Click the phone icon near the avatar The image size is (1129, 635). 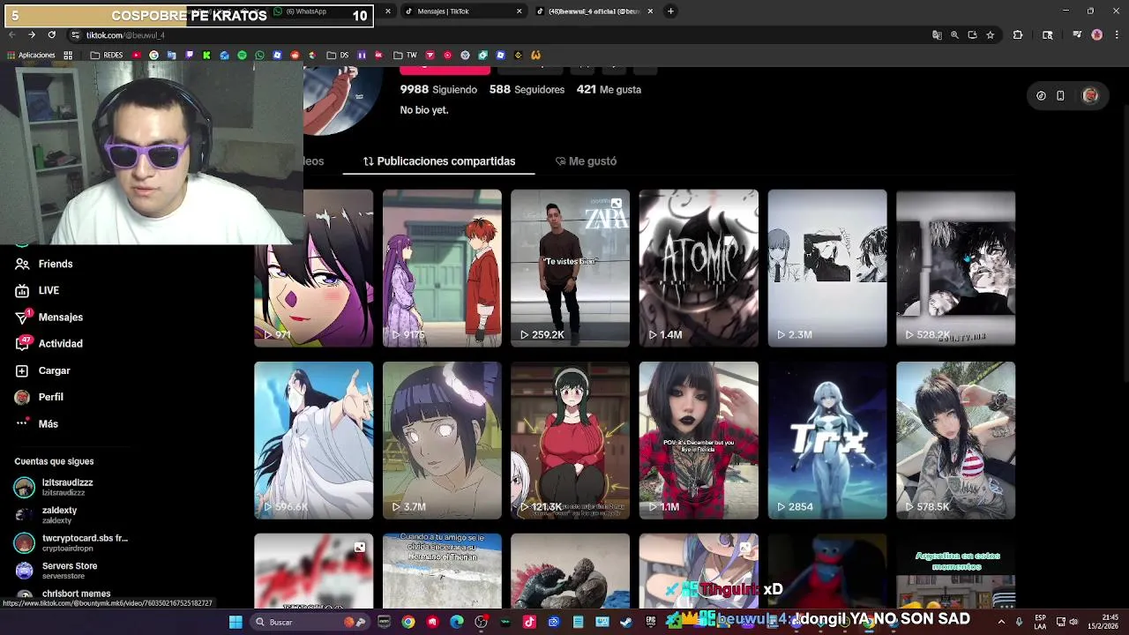[x=1060, y=95]
